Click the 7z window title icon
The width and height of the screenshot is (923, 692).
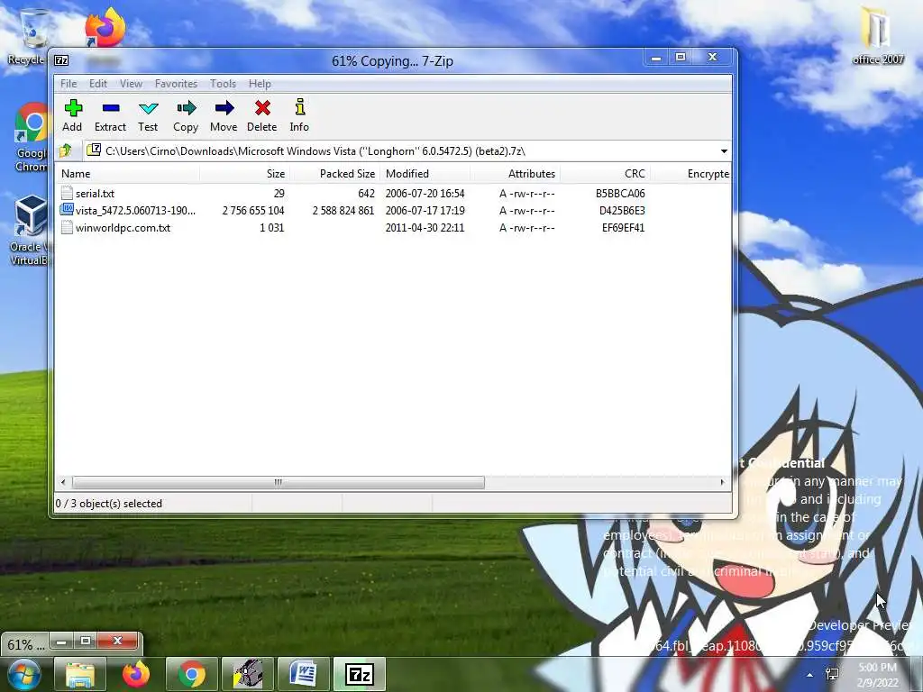click(61, 60)
